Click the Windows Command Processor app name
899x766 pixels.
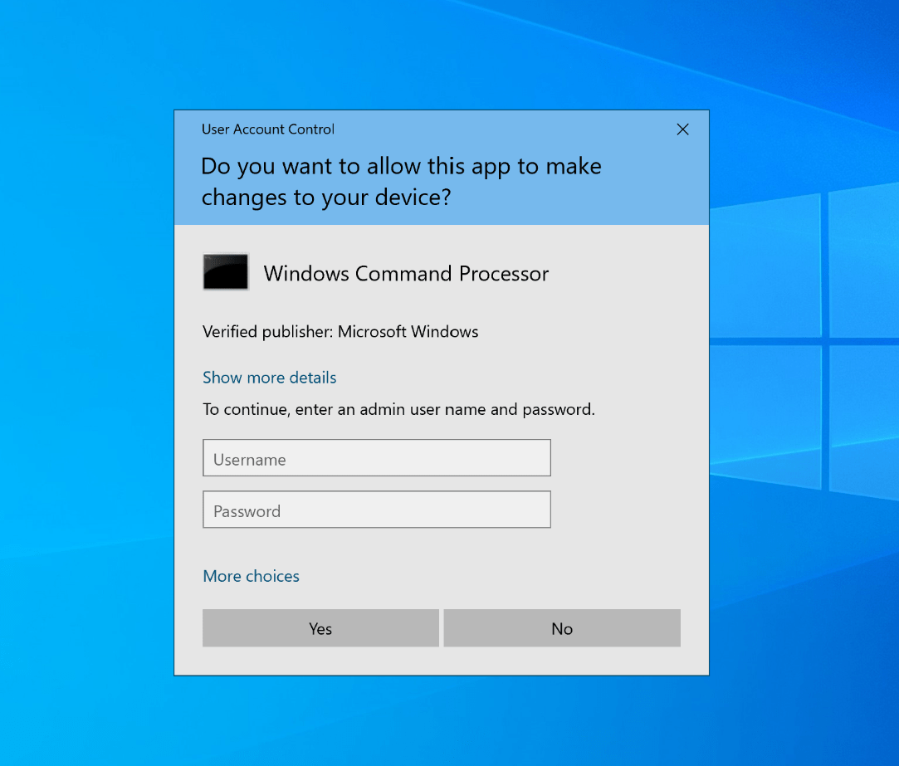pyautogui.click(x=406, y=274)
